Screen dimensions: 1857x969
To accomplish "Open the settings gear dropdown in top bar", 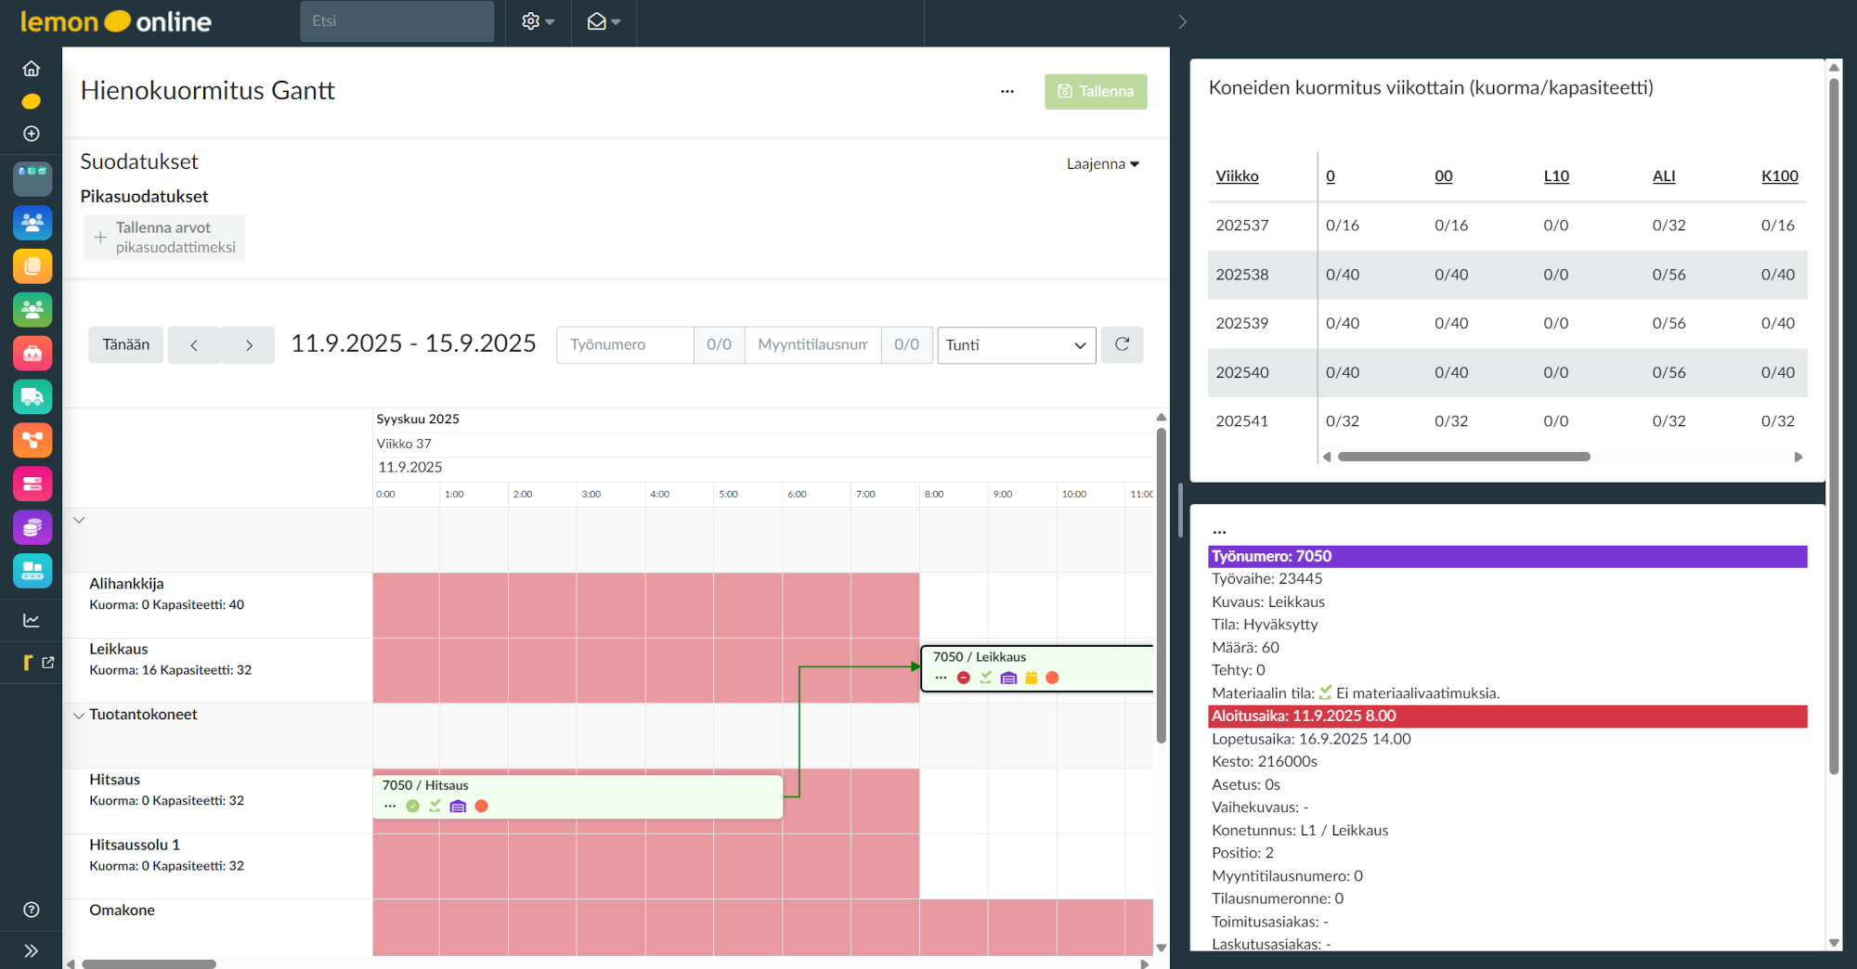I will [x=537, y=21].
